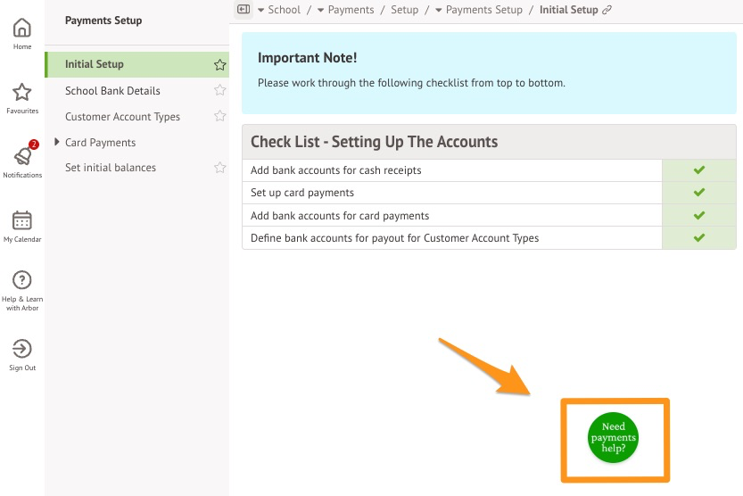The image size is (743, 496).
Task: Open Favourites from the left sidebar
Action: [x=22, y=93]
